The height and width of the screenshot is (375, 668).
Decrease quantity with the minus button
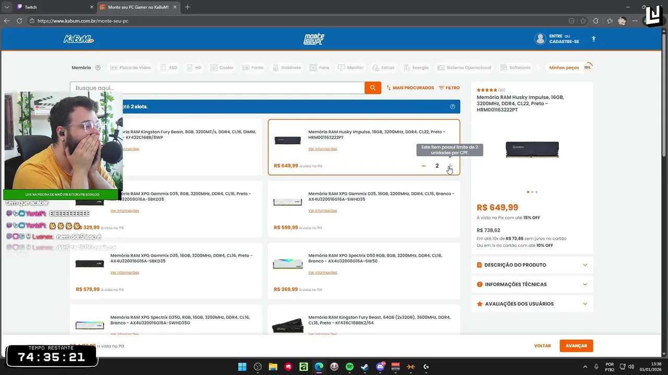[x=424, y=166]
